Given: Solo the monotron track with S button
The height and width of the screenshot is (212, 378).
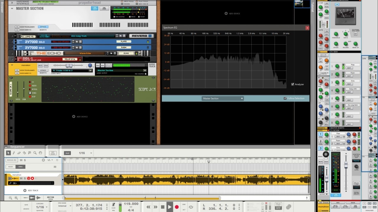Looking at the screenshot, I should pos(25,178).
